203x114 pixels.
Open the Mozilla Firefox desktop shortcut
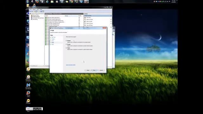pyautogui.click(x=28, y=94)
